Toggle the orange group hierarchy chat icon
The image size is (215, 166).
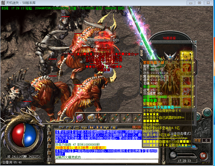50,140
